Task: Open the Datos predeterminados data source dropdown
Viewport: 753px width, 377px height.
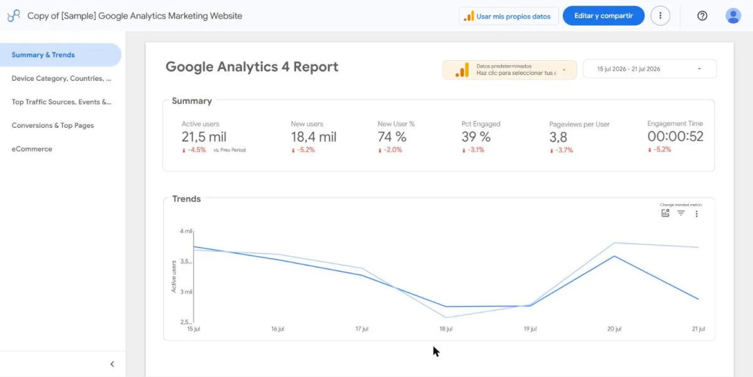Action: tap(509, 70)
